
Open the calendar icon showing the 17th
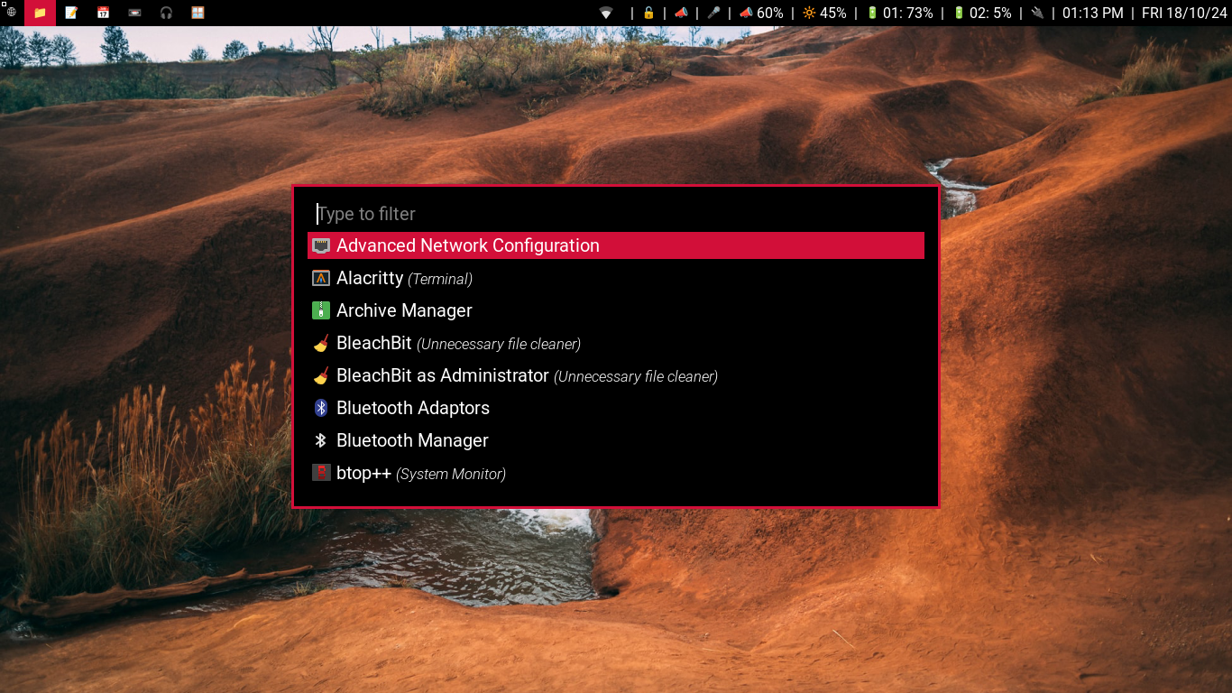[x=104, y=14]
